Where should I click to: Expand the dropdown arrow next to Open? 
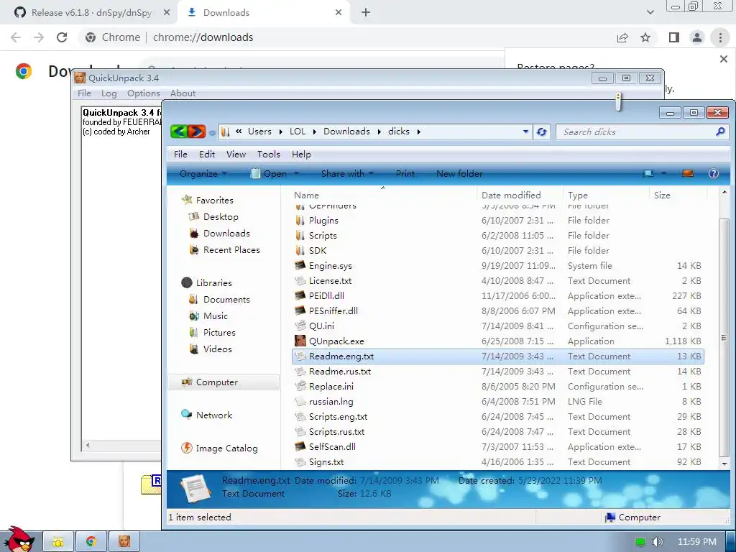click(x=296, y=174)
